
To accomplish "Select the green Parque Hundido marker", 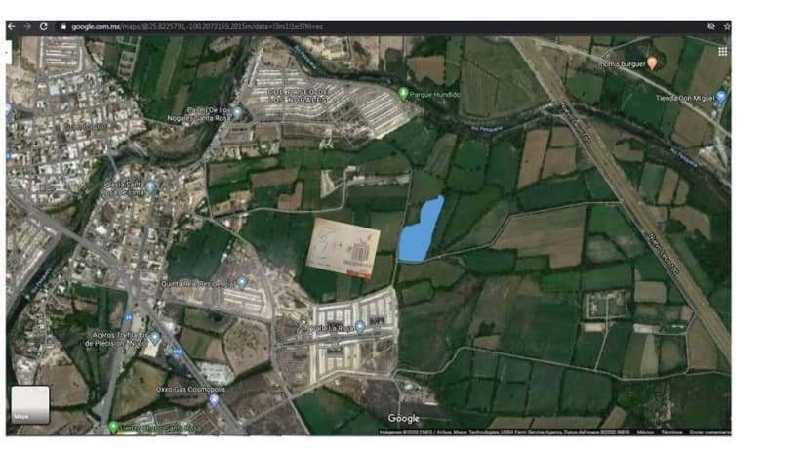I will [x=403, y=94].
